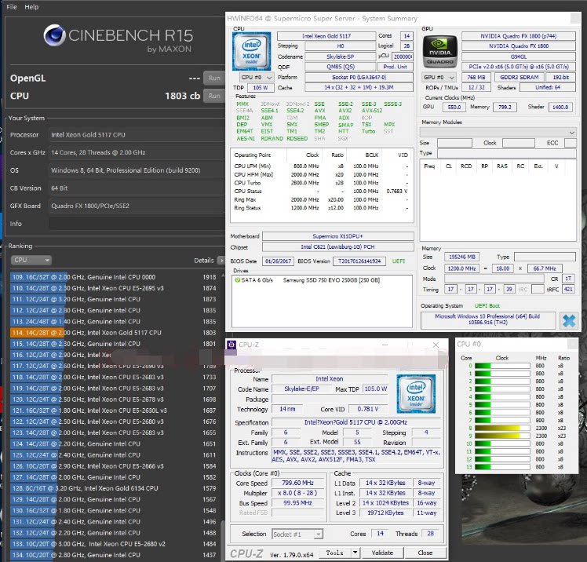Click the Close button in CPU-Z

[x=425, y=553]
